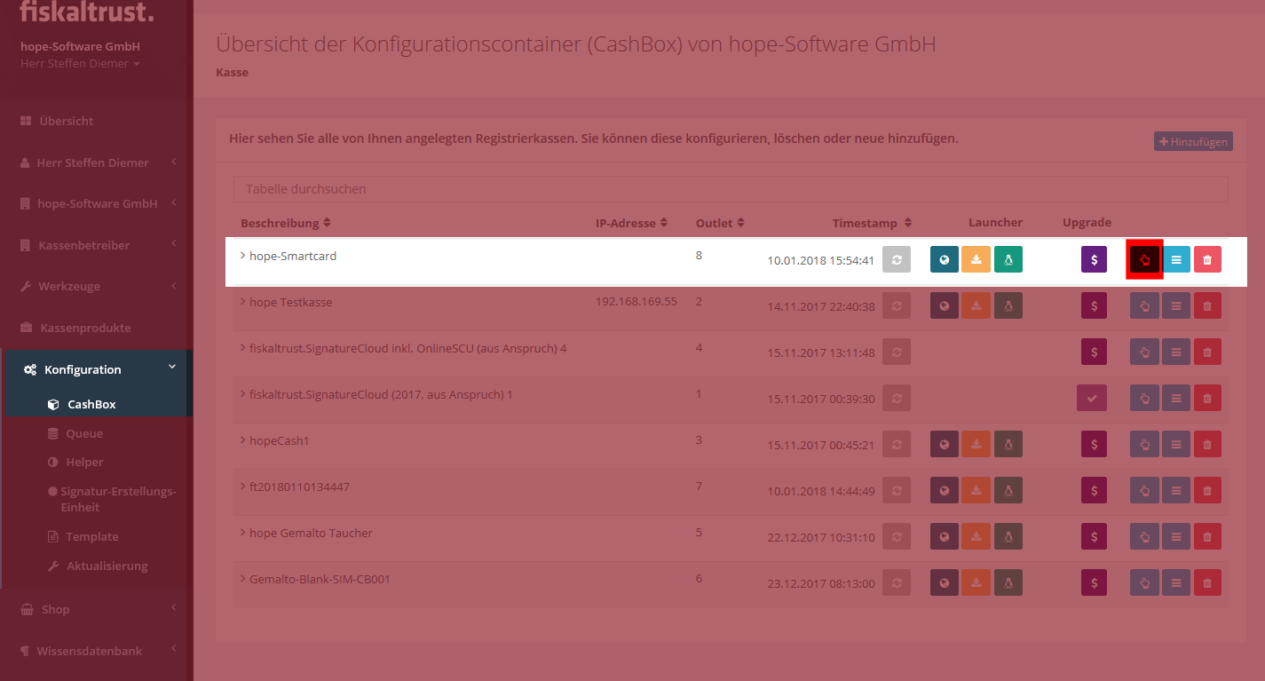The image size is (1265, 681).
Task: Focus the Tabelle durchsuchen search field
Action: click(x=731, y=189)
